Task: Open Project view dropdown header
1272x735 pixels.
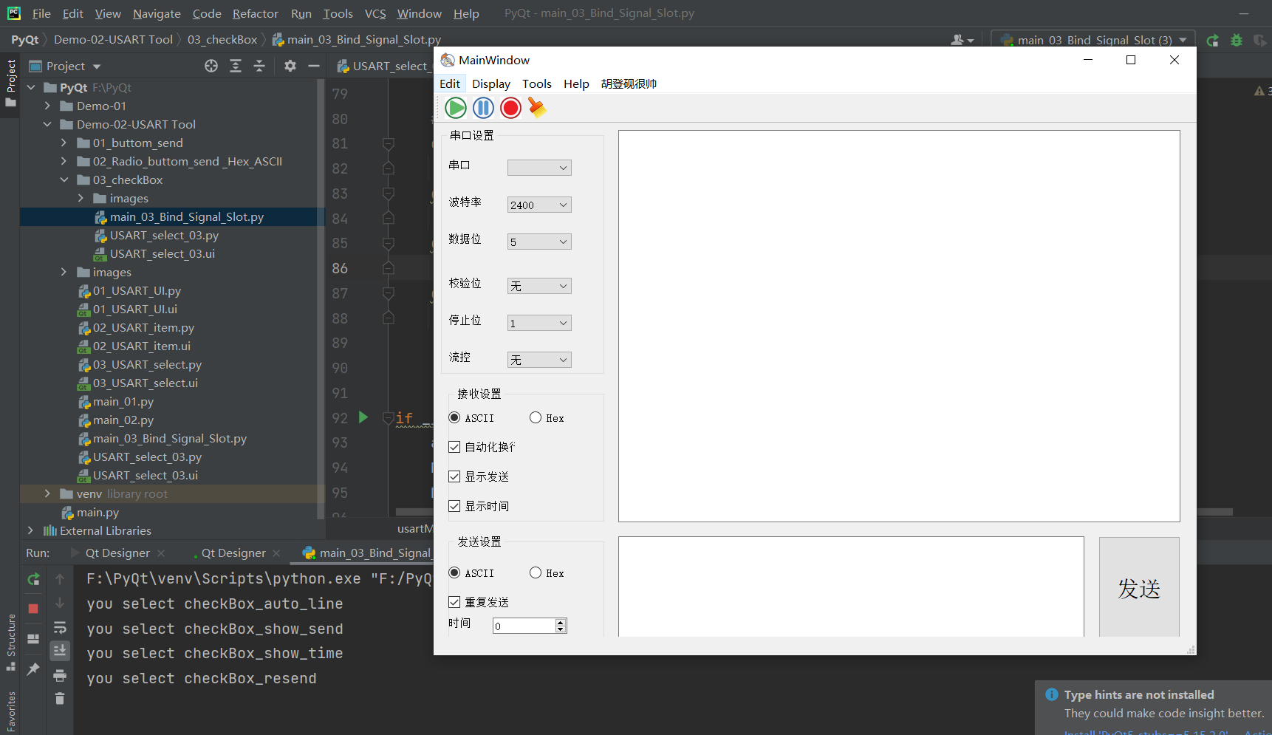Action: pos(65,66)
